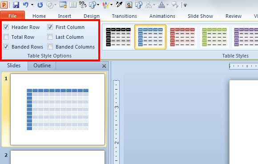258x164 pixels.
Task: Open the Transitions tab
Action: [125, 16]
